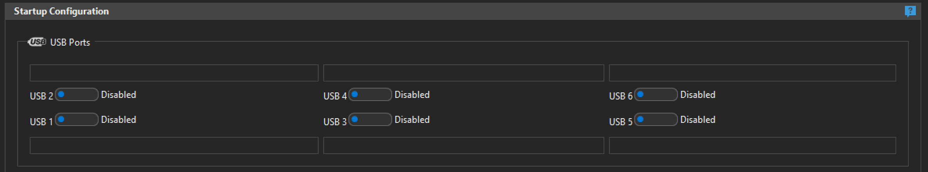Flip the USB 6 toggle switch
The image size is (928, 172).
coord(656,94)
